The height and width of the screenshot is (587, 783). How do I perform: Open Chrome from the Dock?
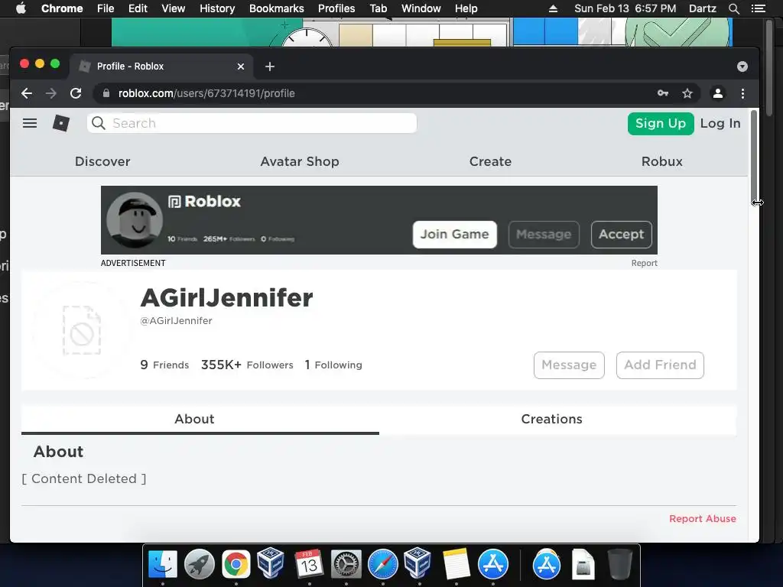click(236, 564)
